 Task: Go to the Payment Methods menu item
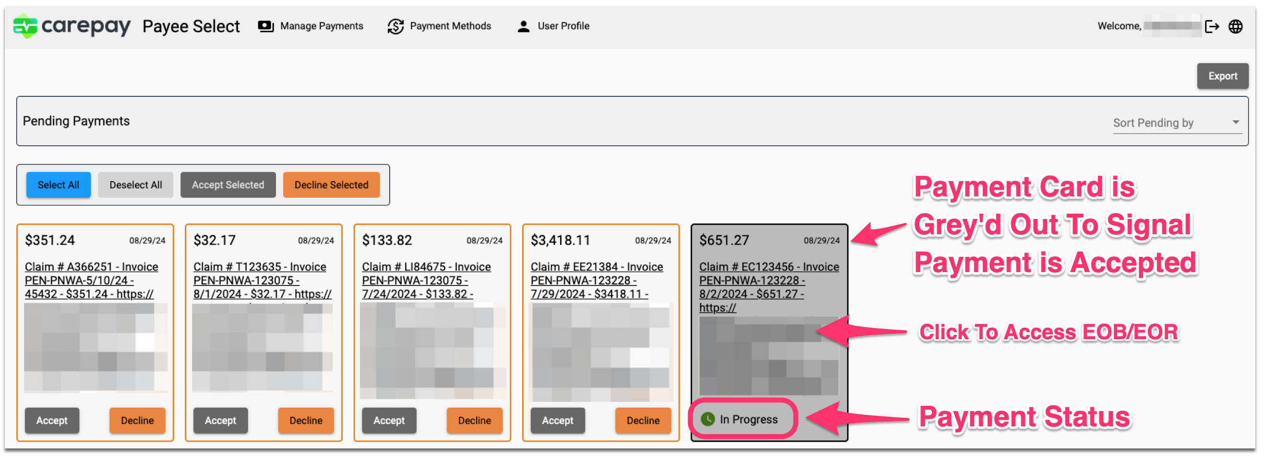pyautogui.click(x=450, y=26)
